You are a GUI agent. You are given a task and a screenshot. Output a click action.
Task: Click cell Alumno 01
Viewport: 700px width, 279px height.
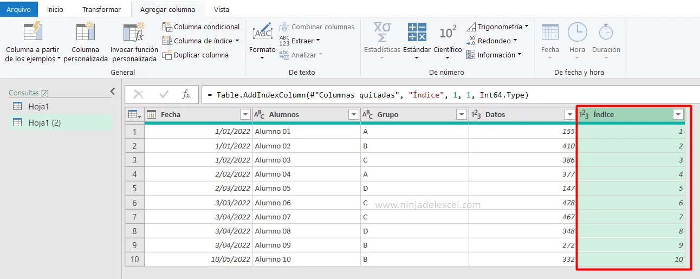coord(307,131)
